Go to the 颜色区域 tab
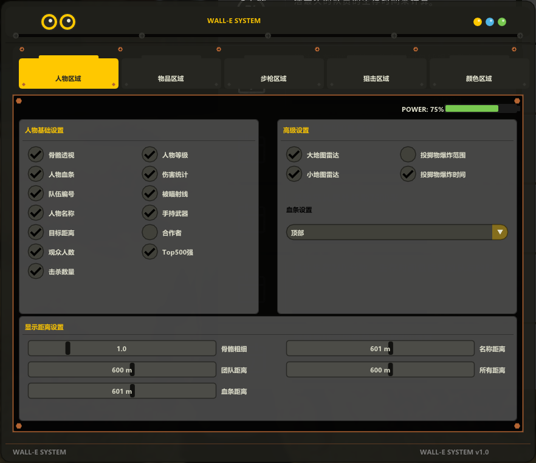 [479, 78]
